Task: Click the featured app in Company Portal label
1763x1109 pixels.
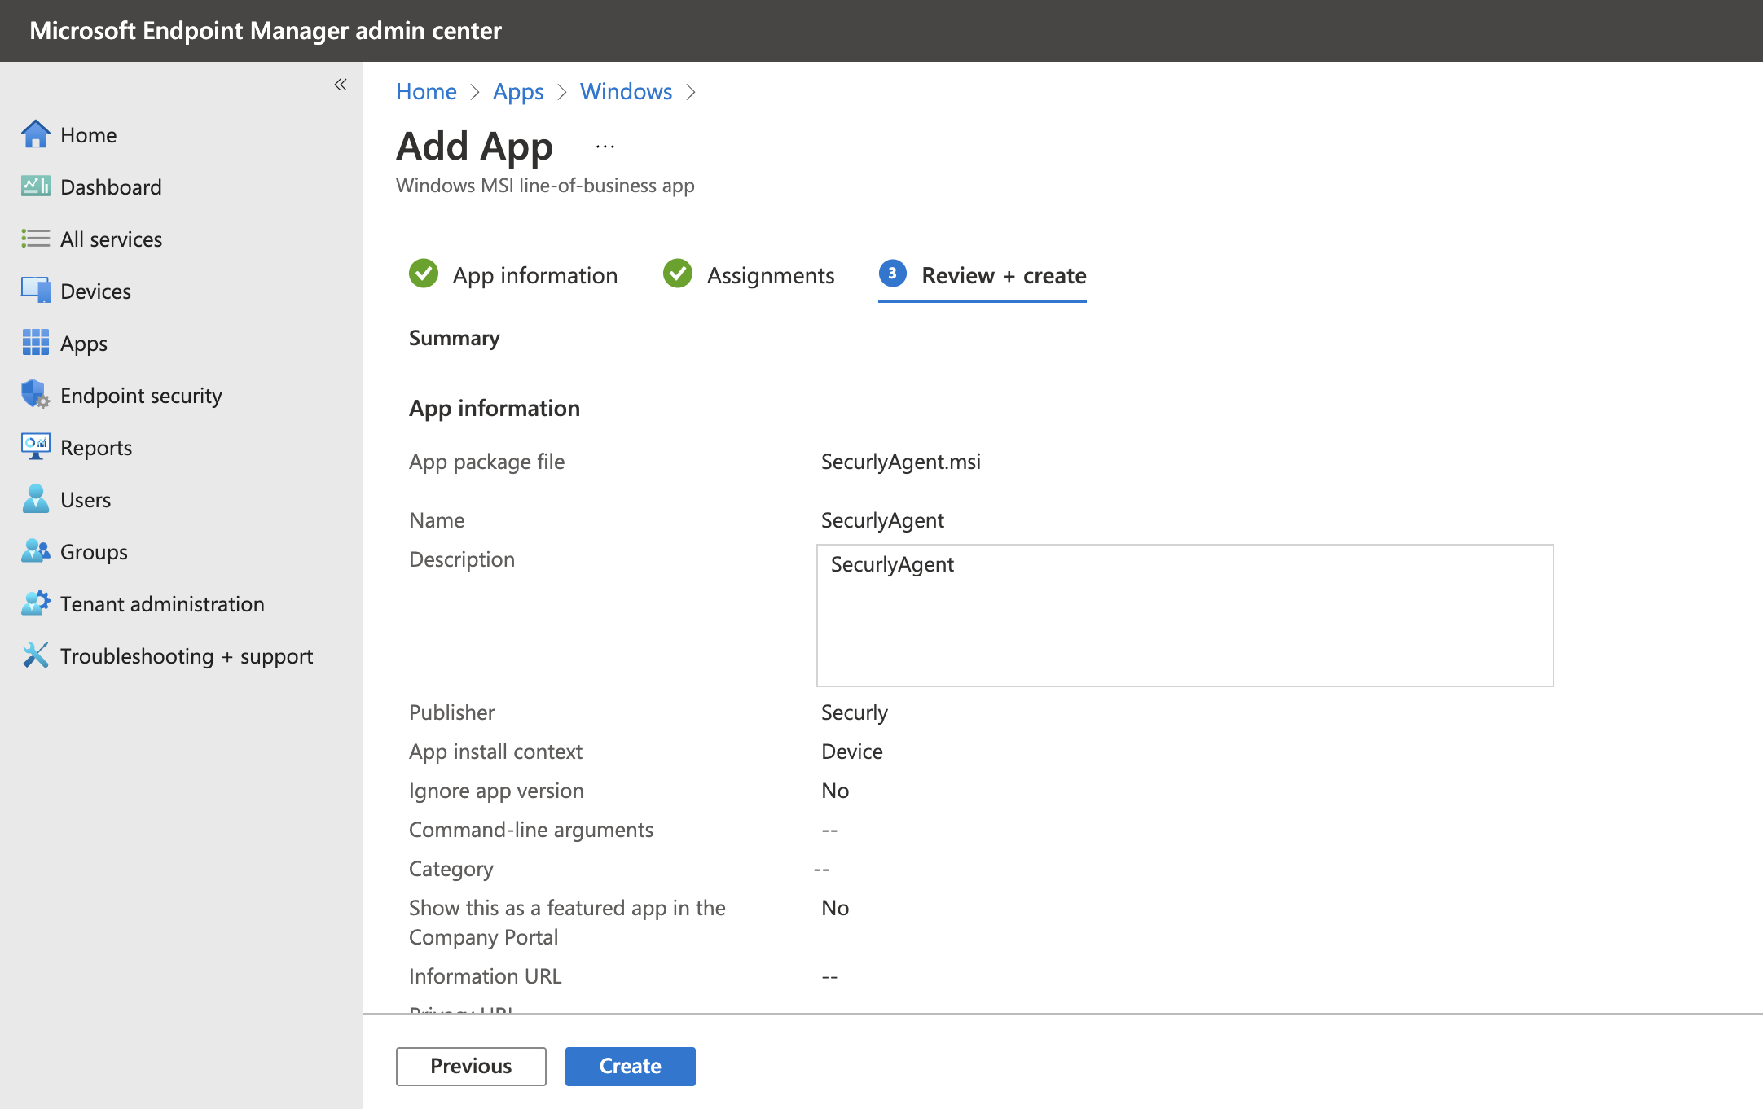Action: pyautogui.click(x=567, y=923)
